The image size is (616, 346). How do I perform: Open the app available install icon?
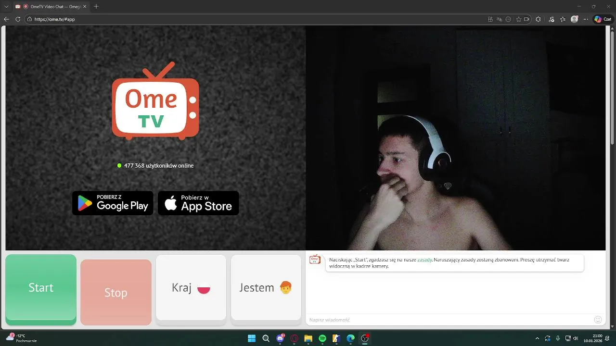click(490, 19)
